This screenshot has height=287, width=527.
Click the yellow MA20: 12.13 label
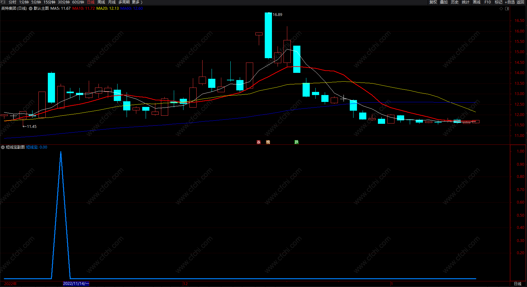(108, 8)
